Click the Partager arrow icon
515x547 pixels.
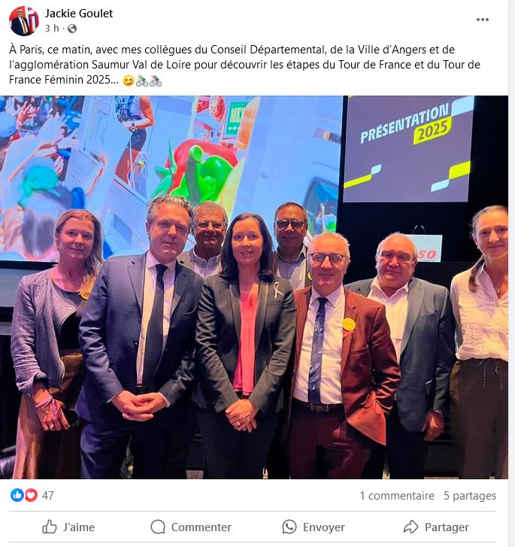410,527
